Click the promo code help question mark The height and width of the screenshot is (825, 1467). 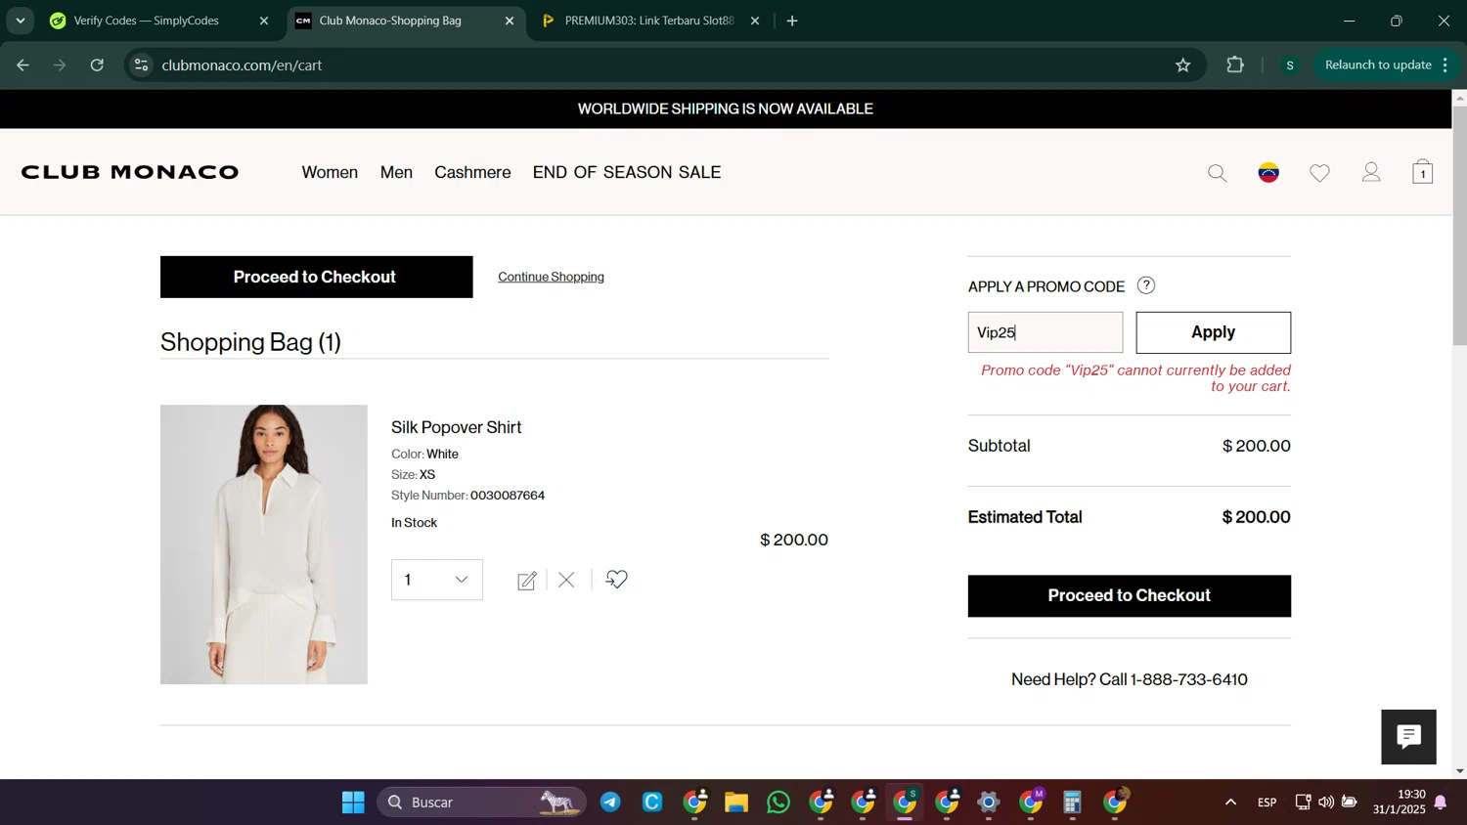click(x=1146, y=285)
